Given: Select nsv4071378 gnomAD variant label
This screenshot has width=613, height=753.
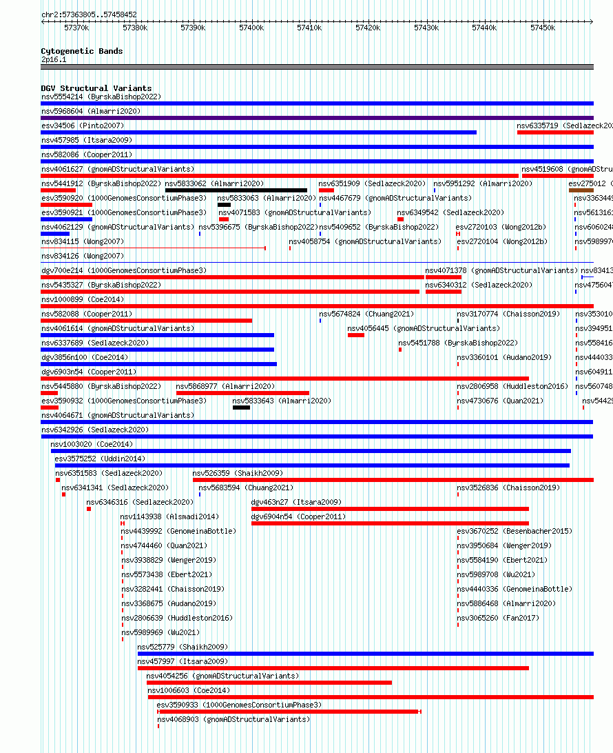Looking at the screenshot, I should click(x=501, y=270).
